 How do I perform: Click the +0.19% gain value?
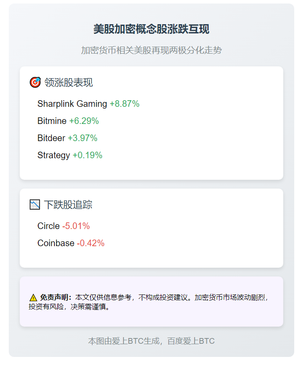[x=87, y=155]
